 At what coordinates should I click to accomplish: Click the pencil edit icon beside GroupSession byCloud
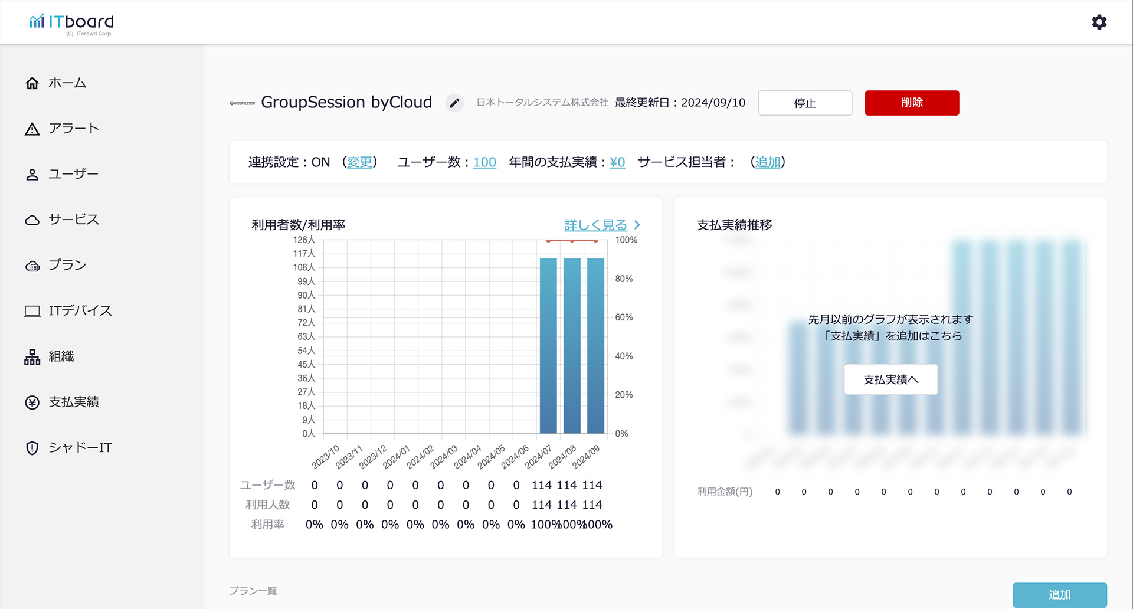click(x=454, y=103)
